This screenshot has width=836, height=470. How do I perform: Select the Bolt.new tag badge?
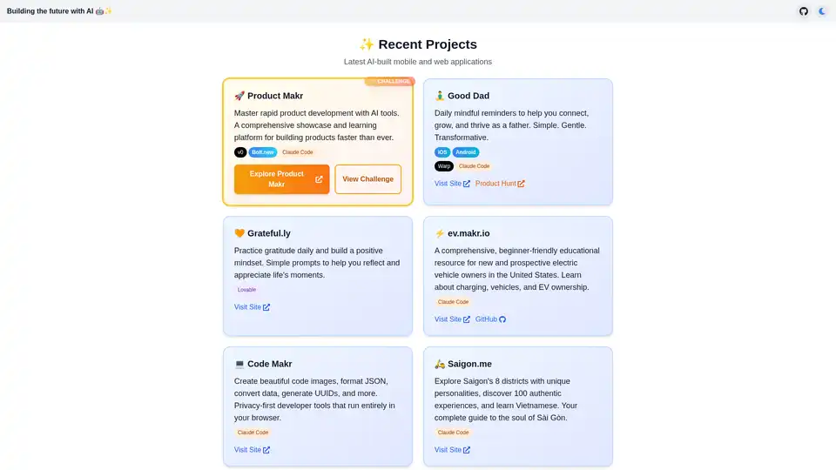[x=263, y=152]
